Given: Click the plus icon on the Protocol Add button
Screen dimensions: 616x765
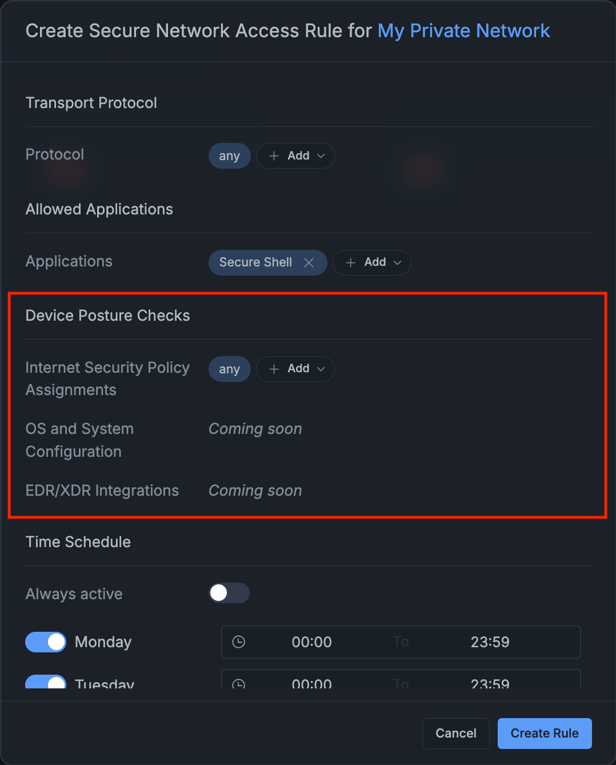Looking at the screenshot, I should point(273,156).
